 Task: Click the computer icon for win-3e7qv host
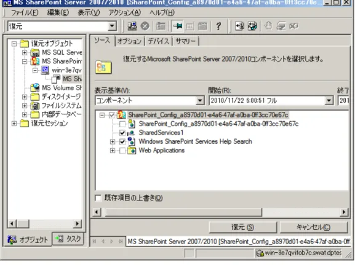click(x=45, y=70)
